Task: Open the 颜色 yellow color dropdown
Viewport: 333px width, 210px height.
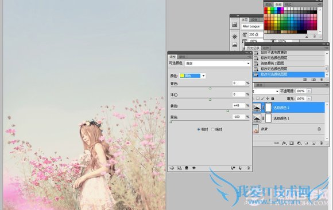Action: pos(192,76)
